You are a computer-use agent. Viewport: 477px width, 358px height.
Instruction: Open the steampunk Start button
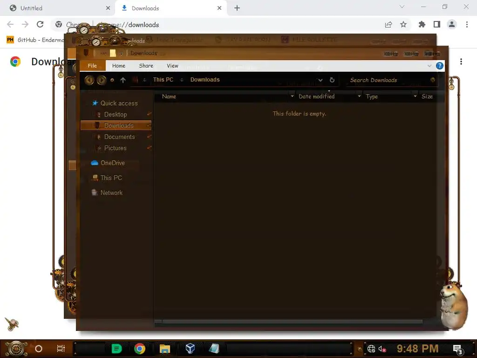(x=16, y=349)
